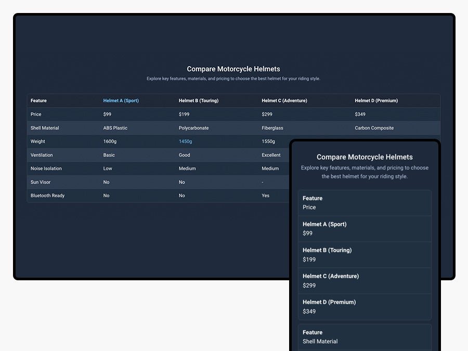Click the Excellent ventilation rating cell

click(x=271, y=155)
